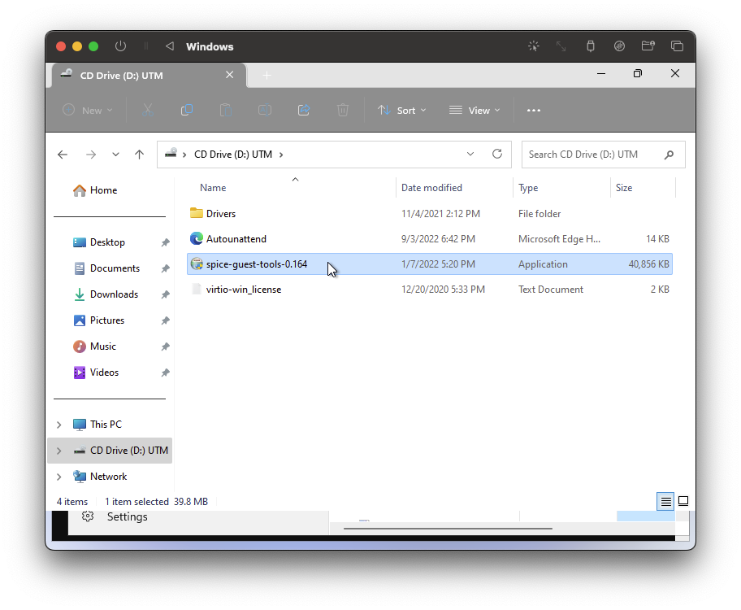Image resolution: width=741 pixels, height=610 pixels.
Task: Select spice-guest-tools-0.164 application
Action: 430,264
